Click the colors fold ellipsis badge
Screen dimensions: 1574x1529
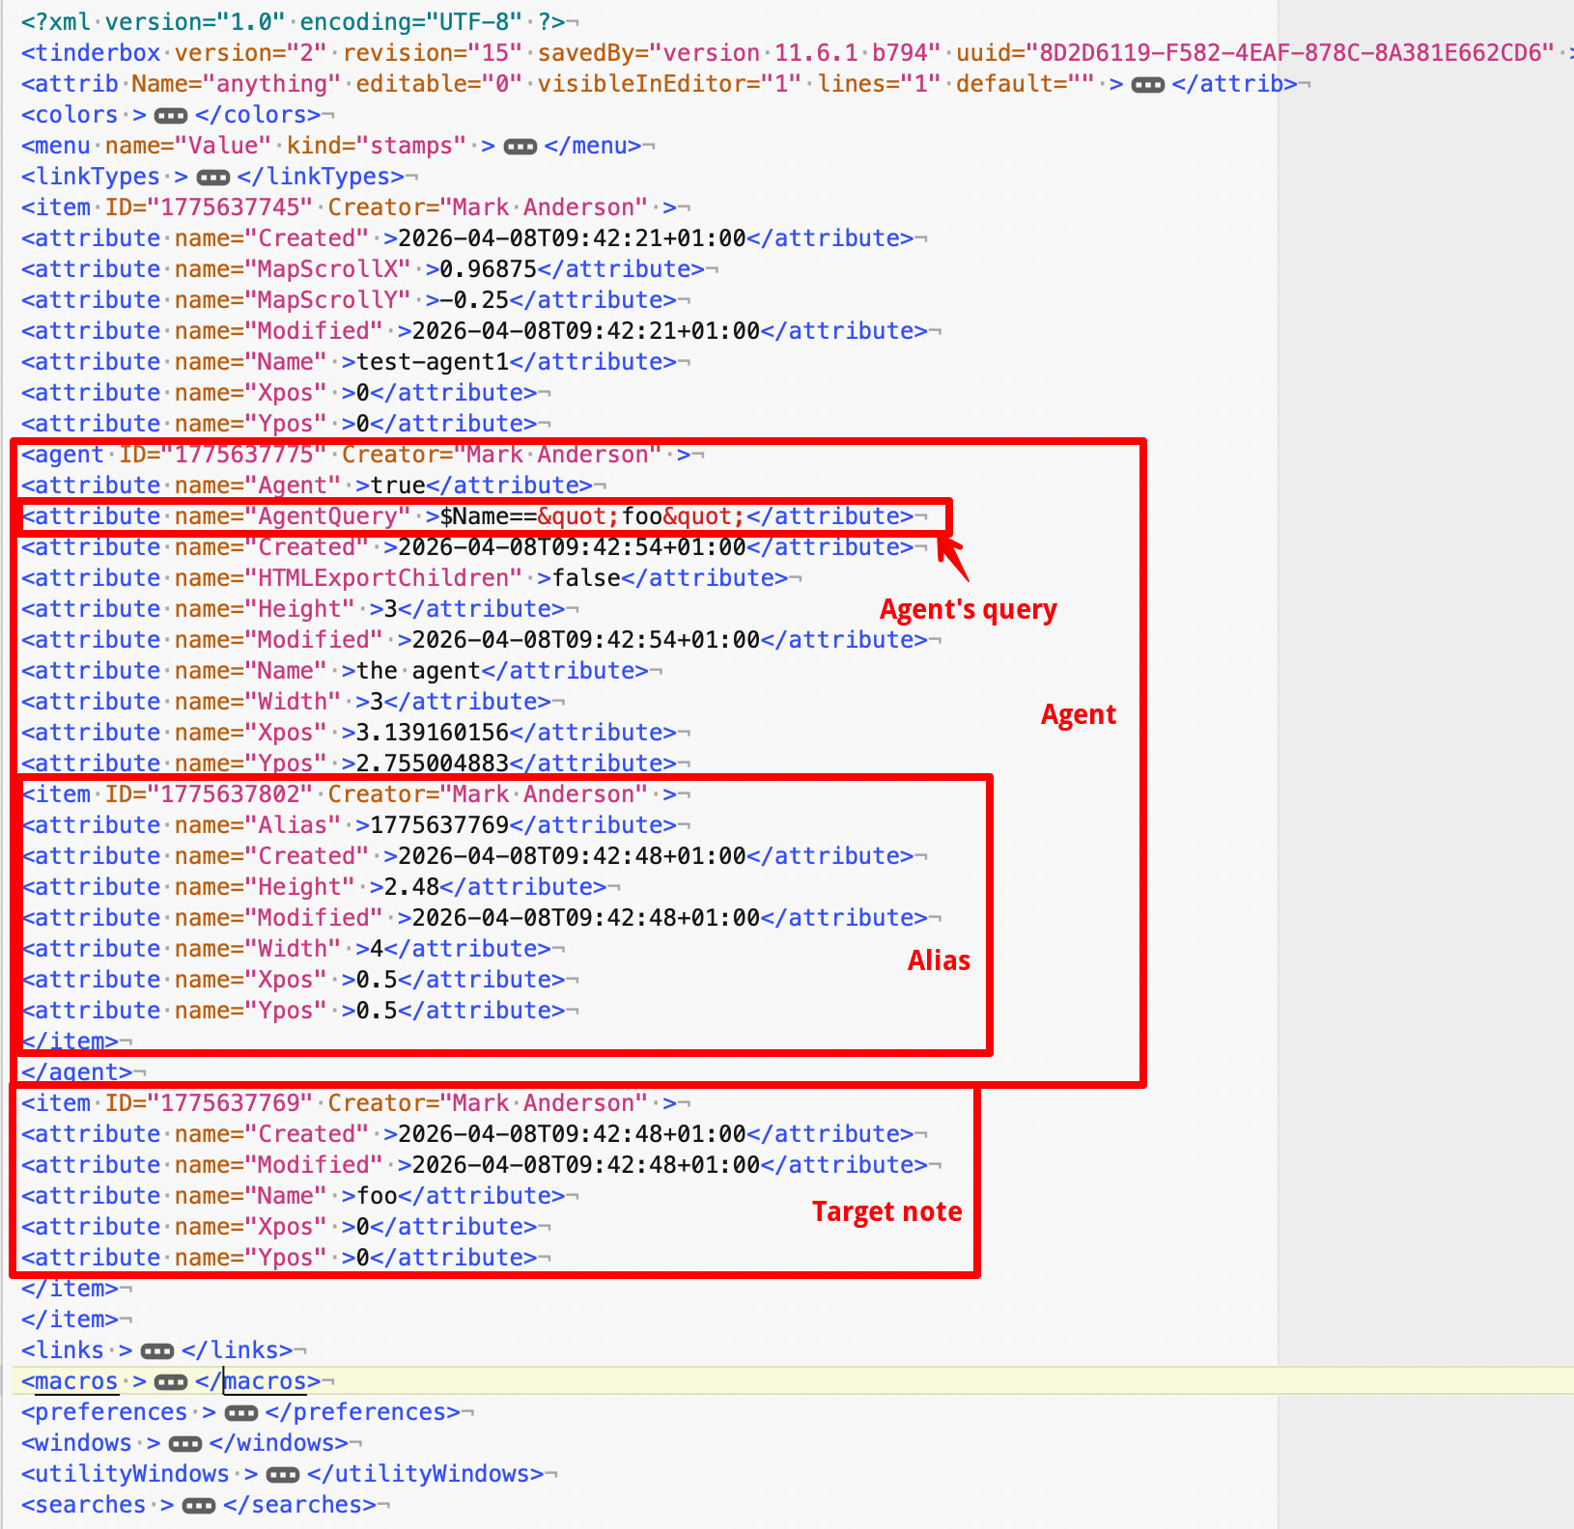point(171,116)
